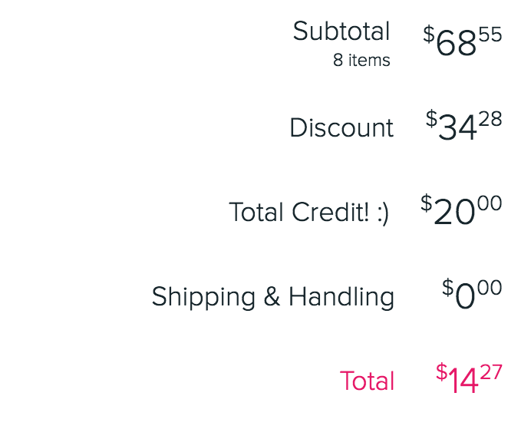Viewport: 531px width, 439px height.
Task: Click the dollar sign before the 20 credit
Action: [427, 203]
